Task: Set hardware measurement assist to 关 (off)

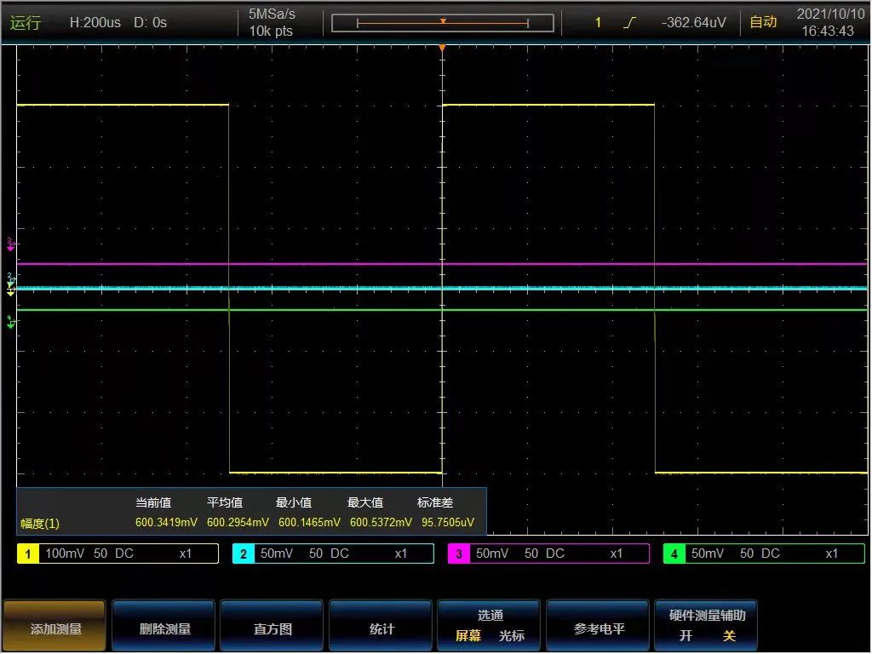Action: click(729, 636)
